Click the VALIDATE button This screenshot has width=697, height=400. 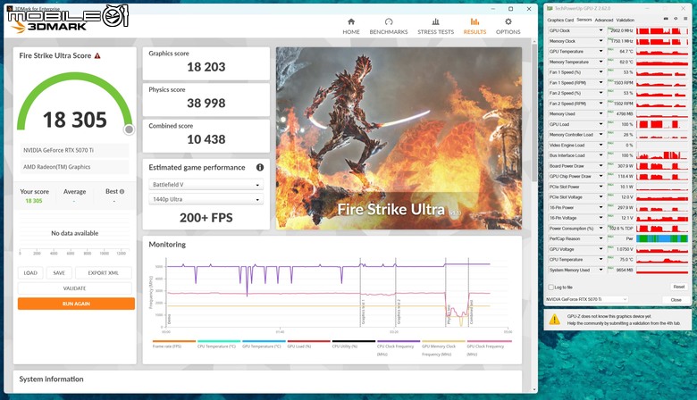point(75,288)
